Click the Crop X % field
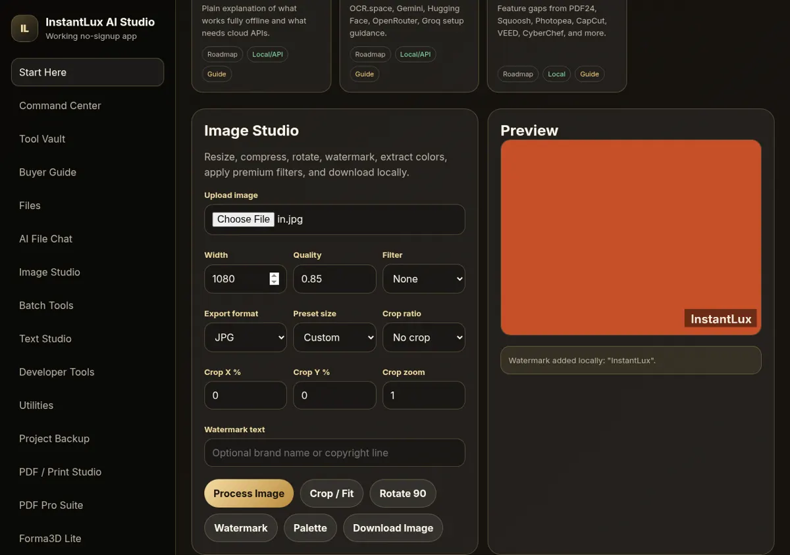 246,395
